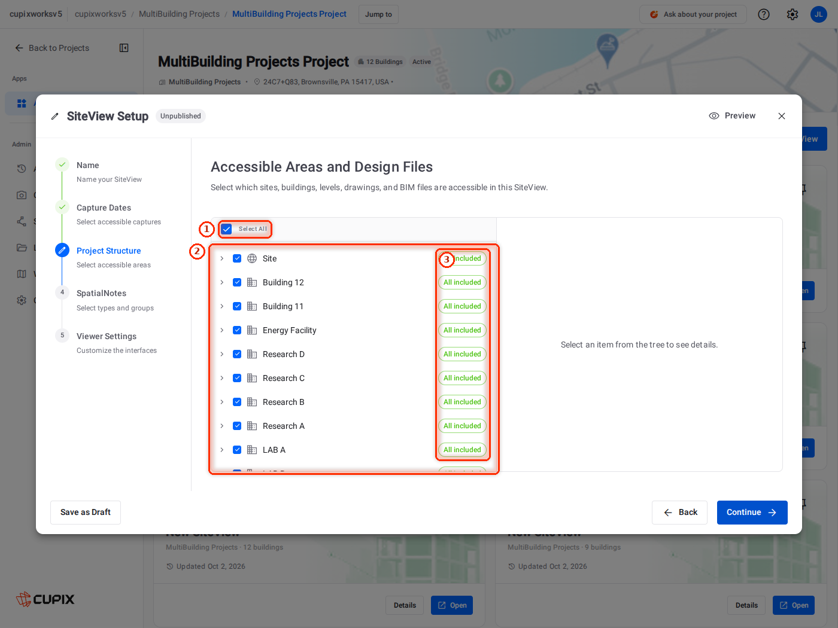Expand the Research D tree node
The width and height of the screenshot is (838, 628).
[222, 354]
